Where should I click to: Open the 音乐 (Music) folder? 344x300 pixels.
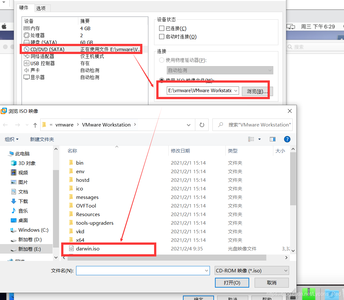point(20,211)
